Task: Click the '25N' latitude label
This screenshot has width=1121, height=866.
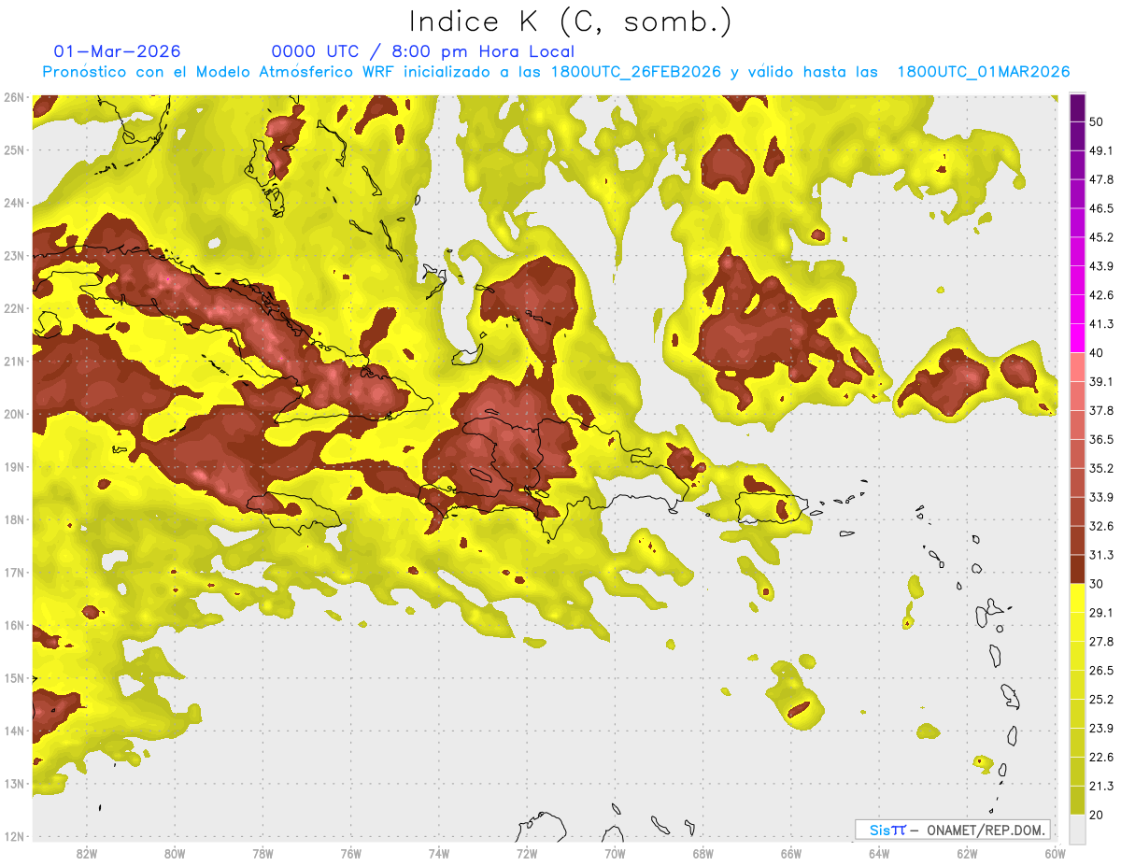Action: [x=14, y=149]
